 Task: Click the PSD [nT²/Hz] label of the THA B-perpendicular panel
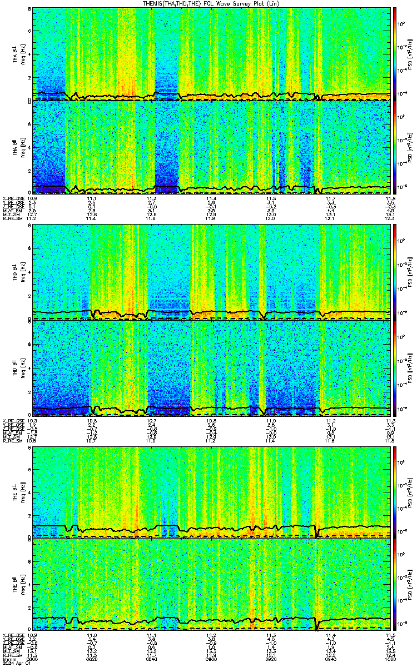click(x=410, y=54)
